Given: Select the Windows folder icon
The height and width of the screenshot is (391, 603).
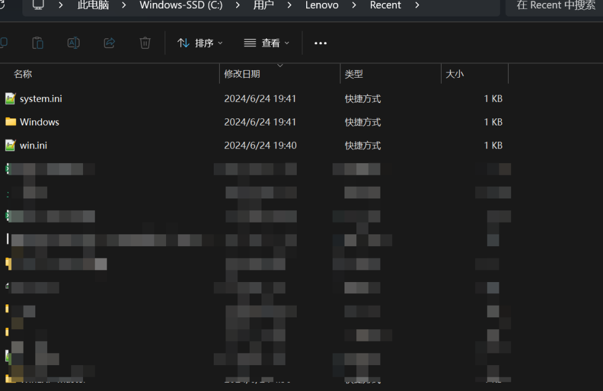Looking at the screenshot, I should (10, 122).
